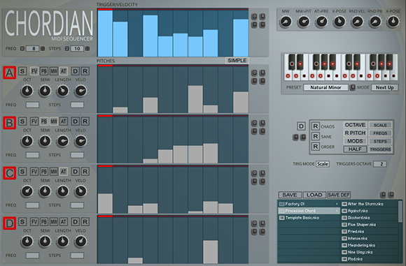The width and height of the screenshot is (406, 266).
Task: Click the SAVE DEF button
Action: pos(339,195)
